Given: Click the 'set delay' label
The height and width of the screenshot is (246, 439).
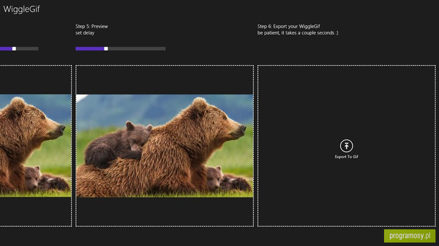Looking at the screenshot, I should [x=85, y=33].
